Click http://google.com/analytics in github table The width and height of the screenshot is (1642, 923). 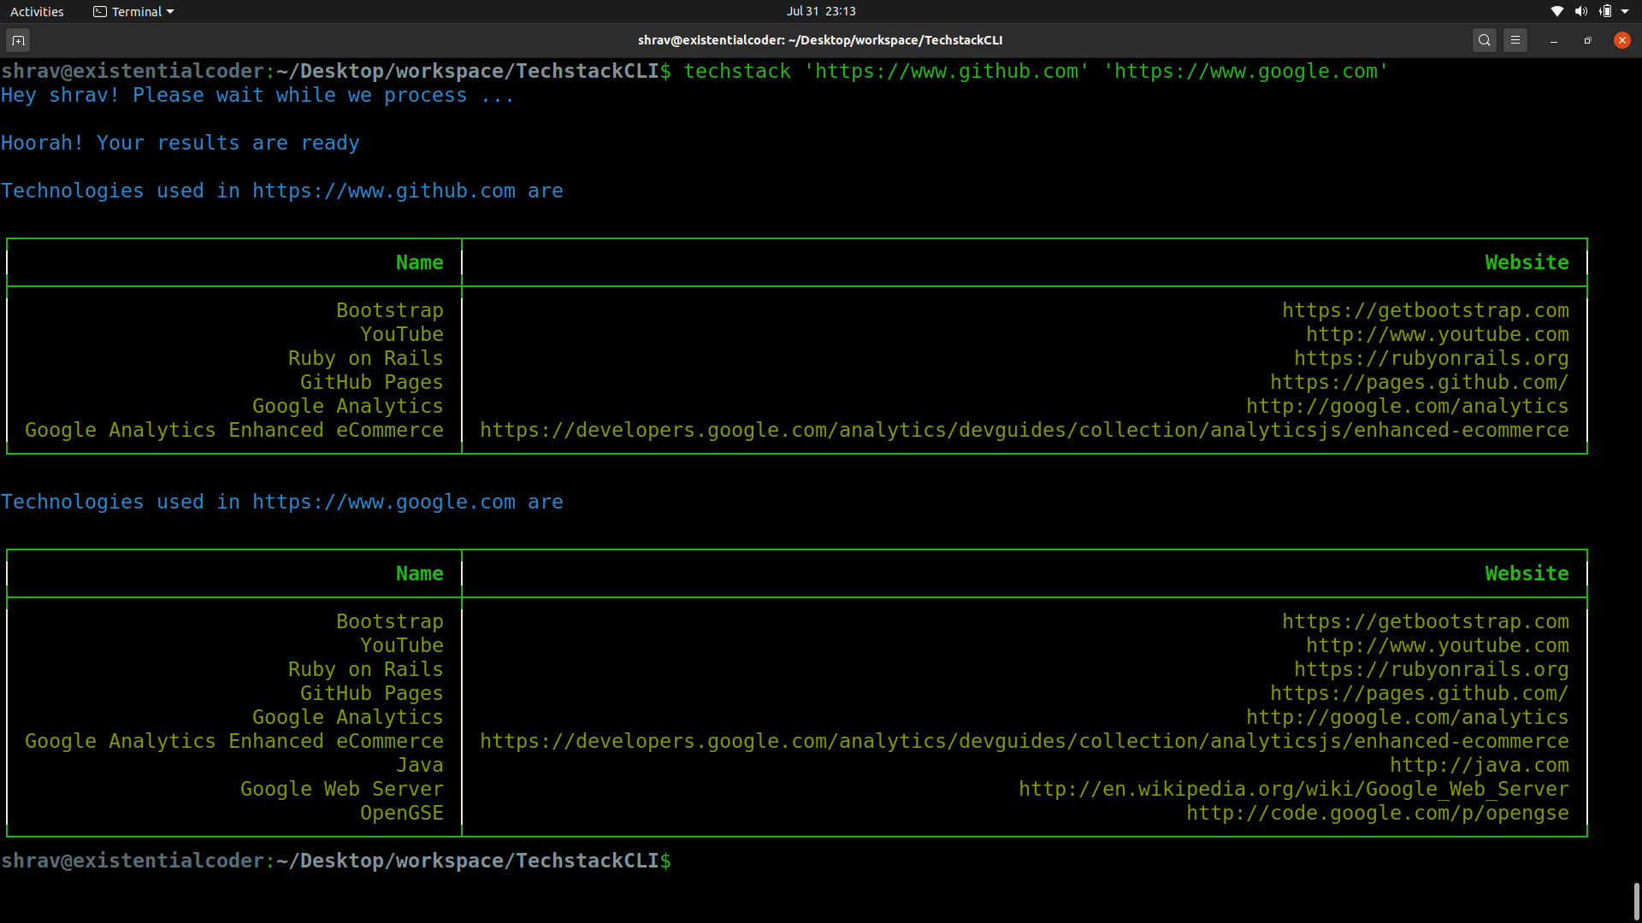(1408, 407)
